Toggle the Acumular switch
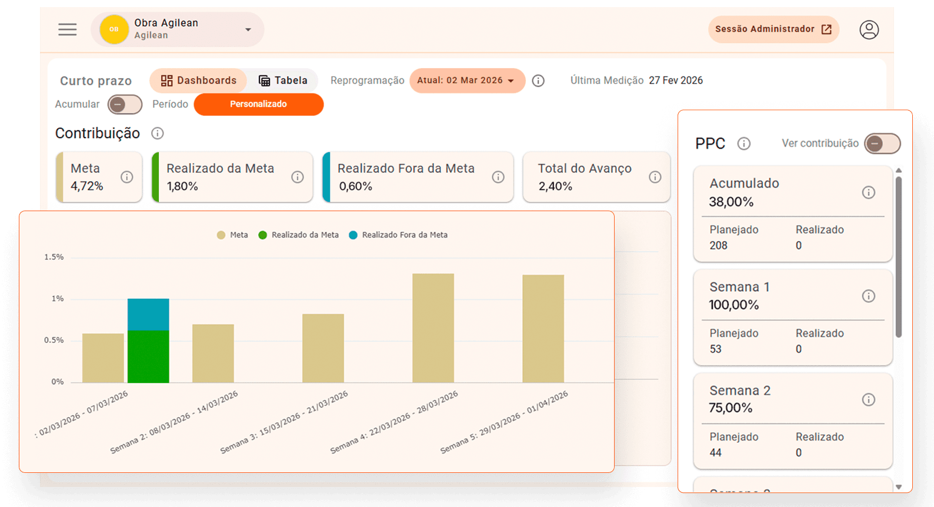 point(125,105)
